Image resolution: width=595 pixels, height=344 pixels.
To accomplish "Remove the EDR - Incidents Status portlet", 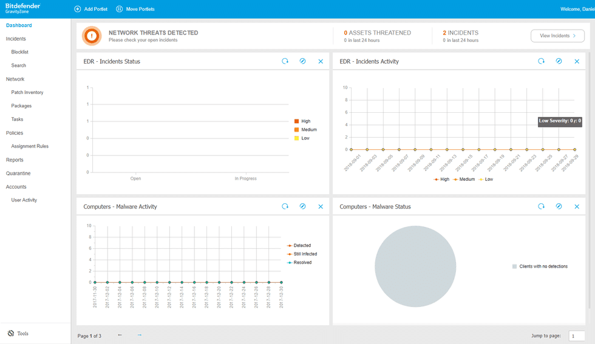I will tap(321, 61).
